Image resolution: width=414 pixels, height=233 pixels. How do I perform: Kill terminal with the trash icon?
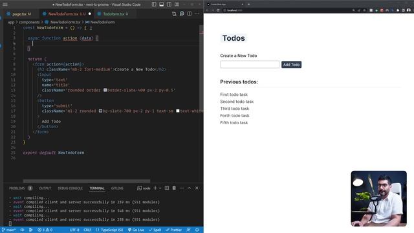pos(174,188)
